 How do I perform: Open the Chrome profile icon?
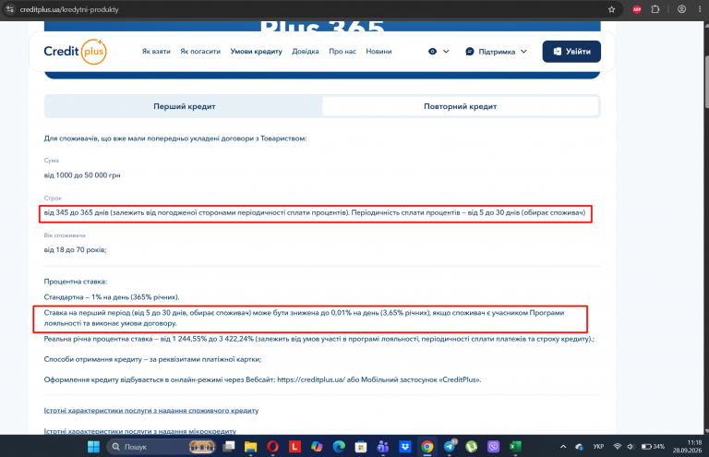pos(681,9)
